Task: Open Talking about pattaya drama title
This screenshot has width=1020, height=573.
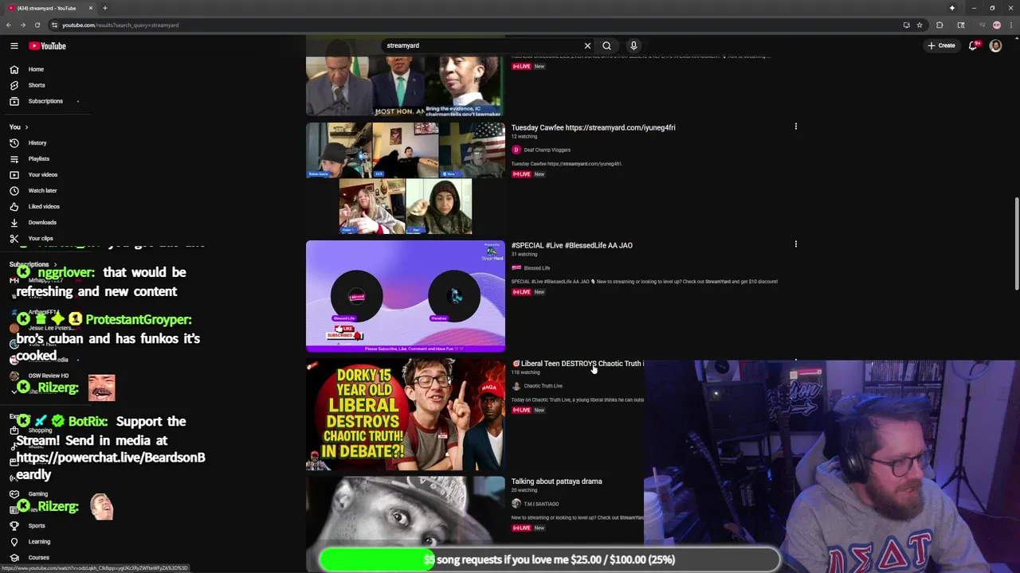Action: coord(556,481)
